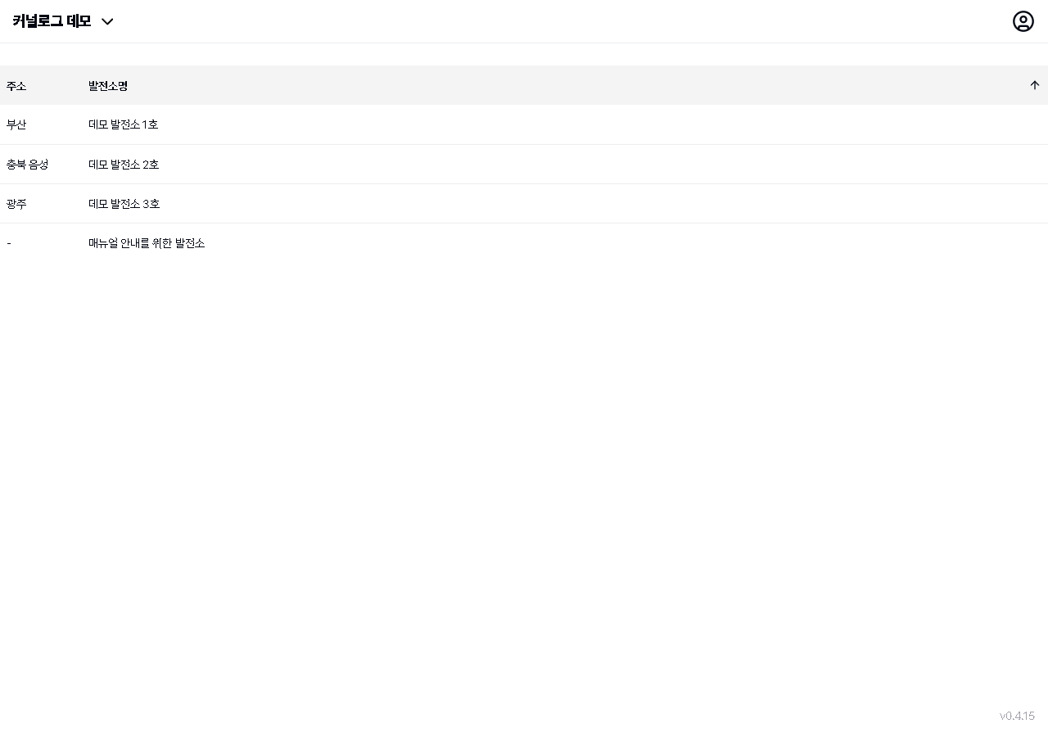Click the v0.4.15 version label
The width and height of the screenshot is (1048, 737).
coord(1017,716)
